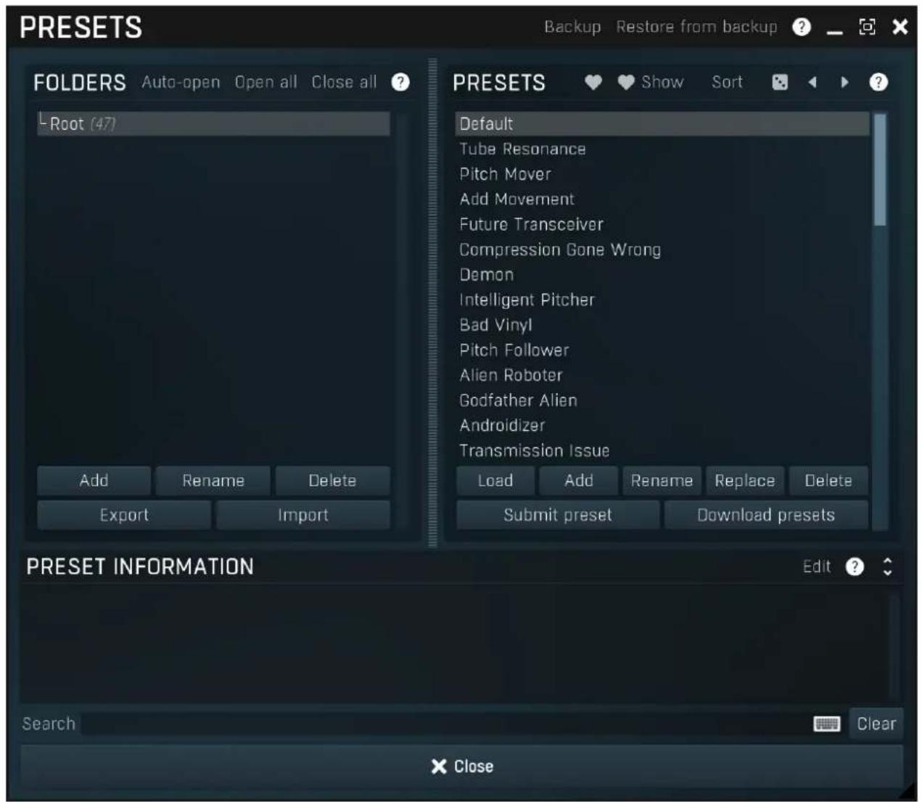This screenshot has width=922, height=802.
Task: Toggle fullscreen icon in the title bar
Action: click(867, 27)
